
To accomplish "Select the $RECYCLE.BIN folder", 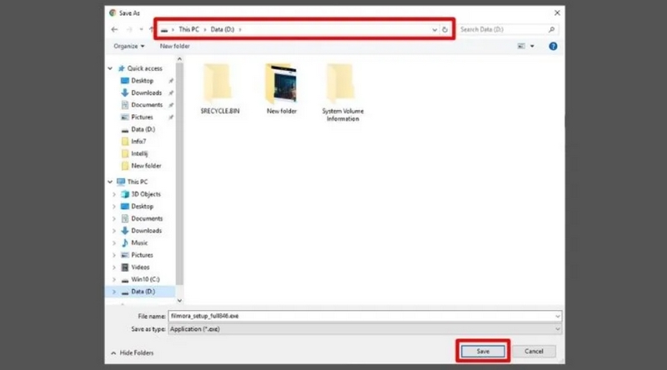I will pyautogui.click(x=220, y=89).
